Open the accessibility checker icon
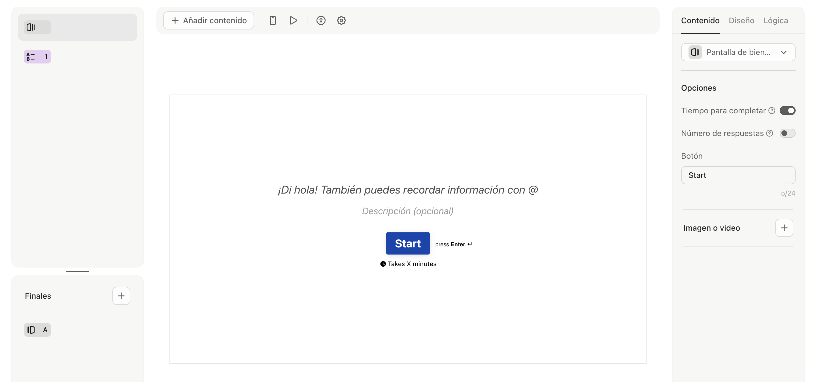 320,21
